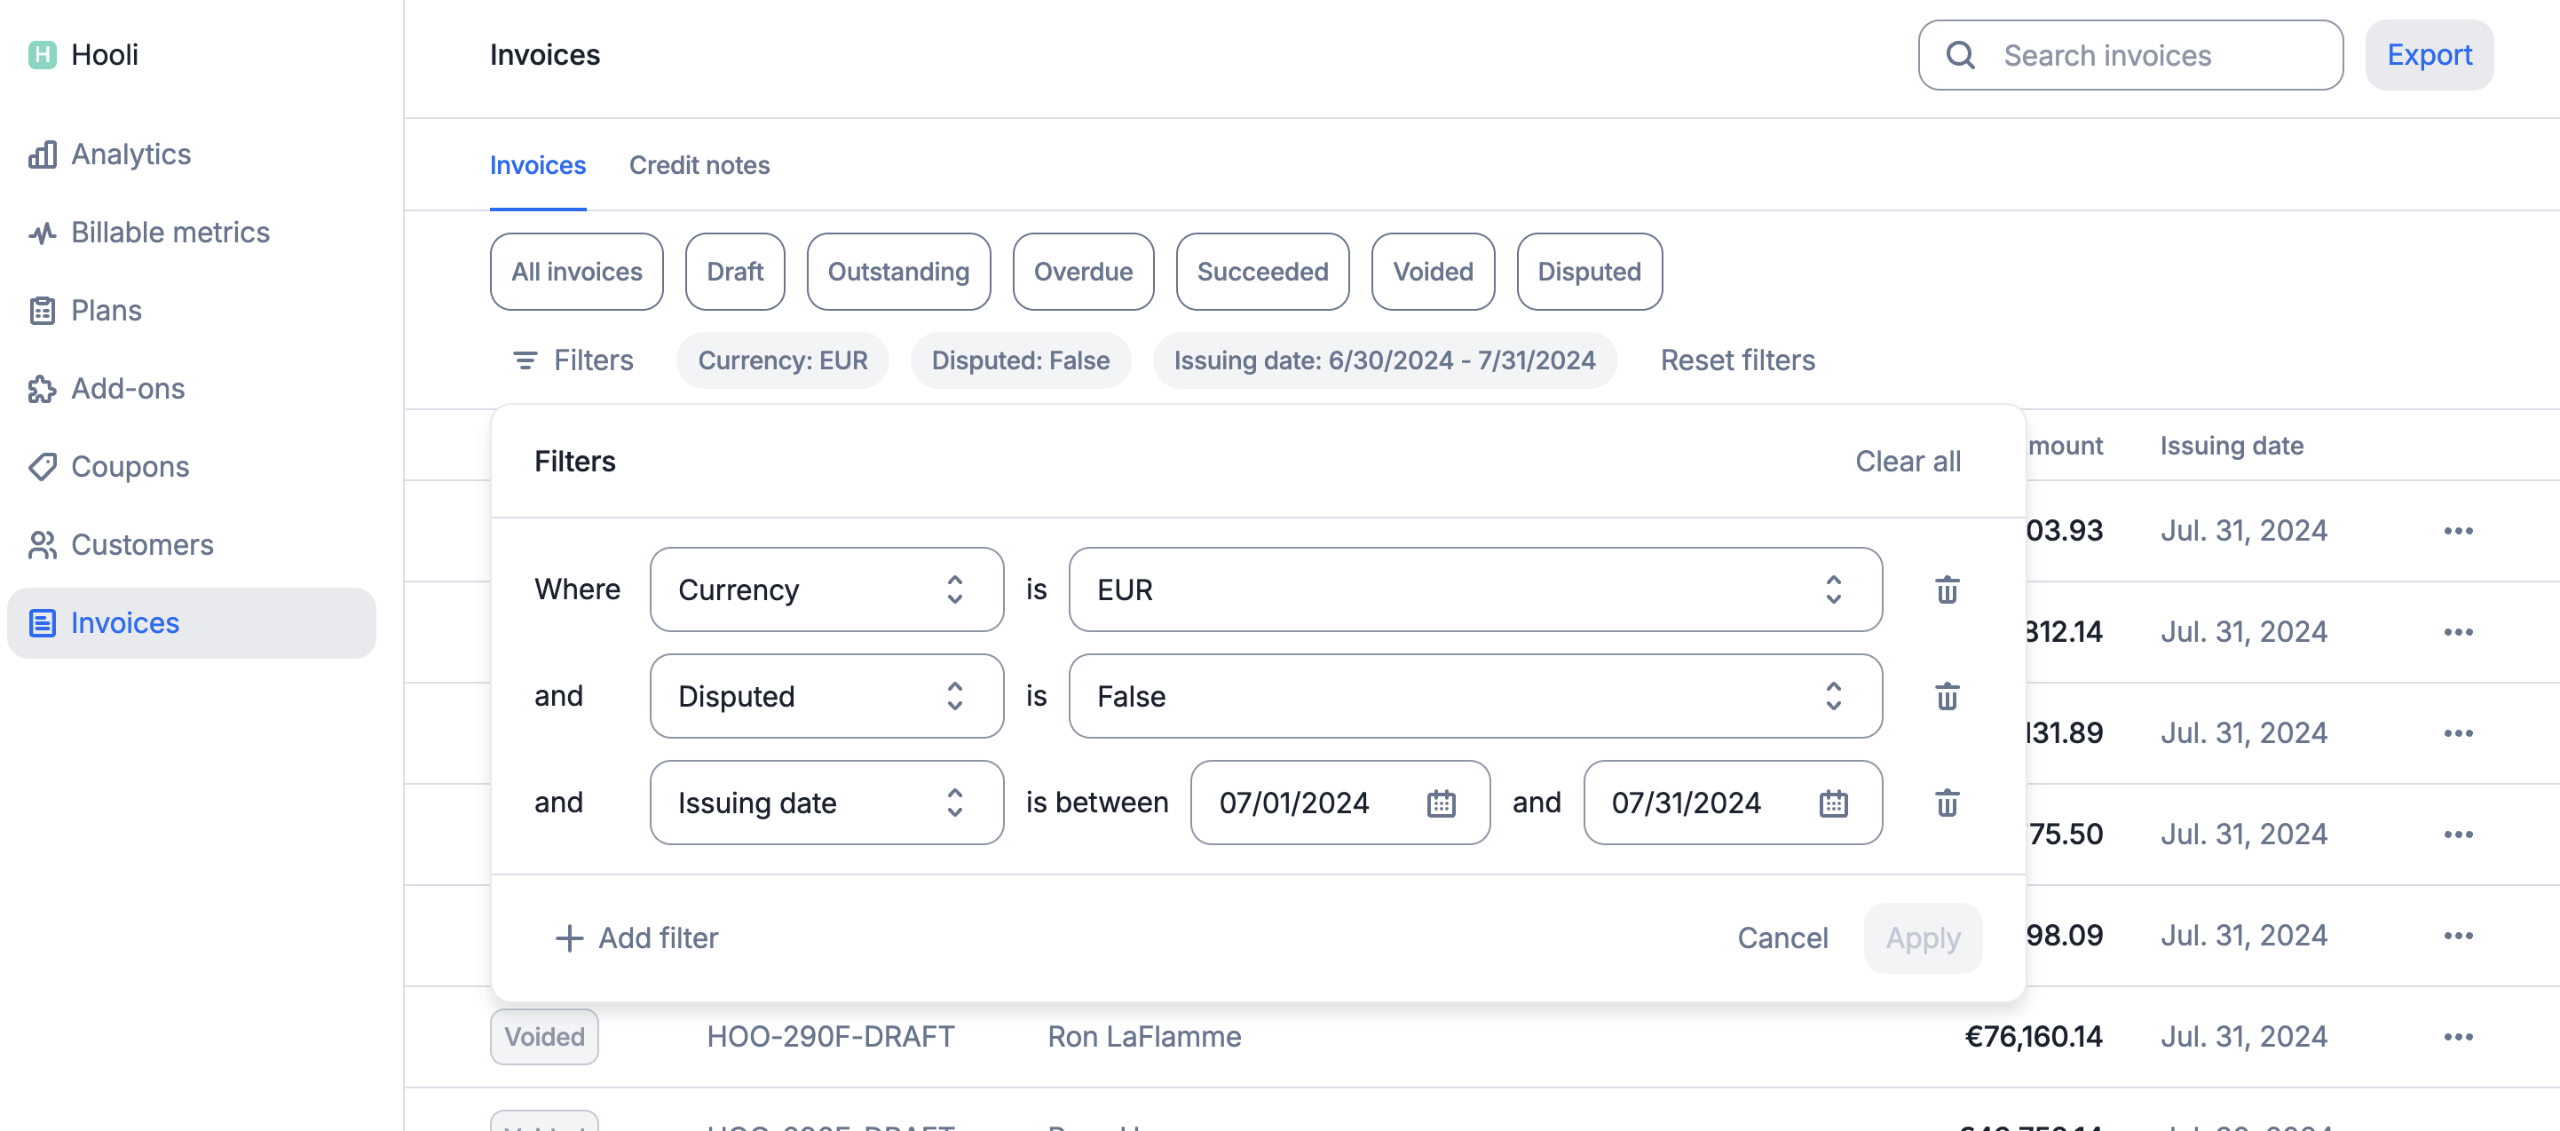Select Invoices in the sidebar
2560x1131 pixels.
click(x=191, y=623)
